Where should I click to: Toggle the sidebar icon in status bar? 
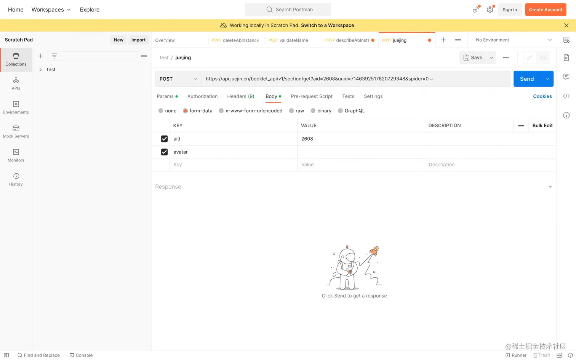pyautogui.click(x=6, y=355)
